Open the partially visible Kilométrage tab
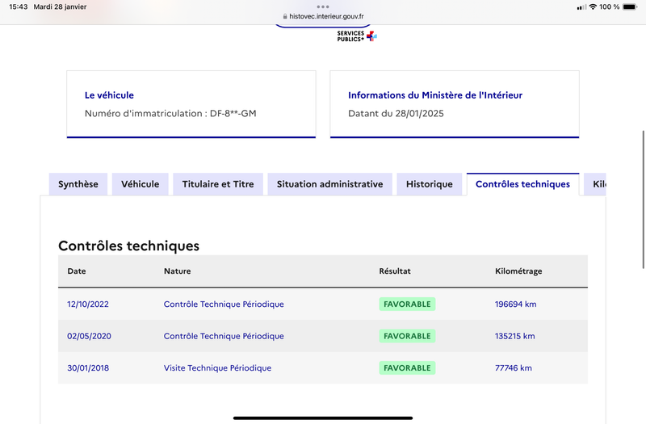Viewport: 646px width, 424px height. [595, 184]
